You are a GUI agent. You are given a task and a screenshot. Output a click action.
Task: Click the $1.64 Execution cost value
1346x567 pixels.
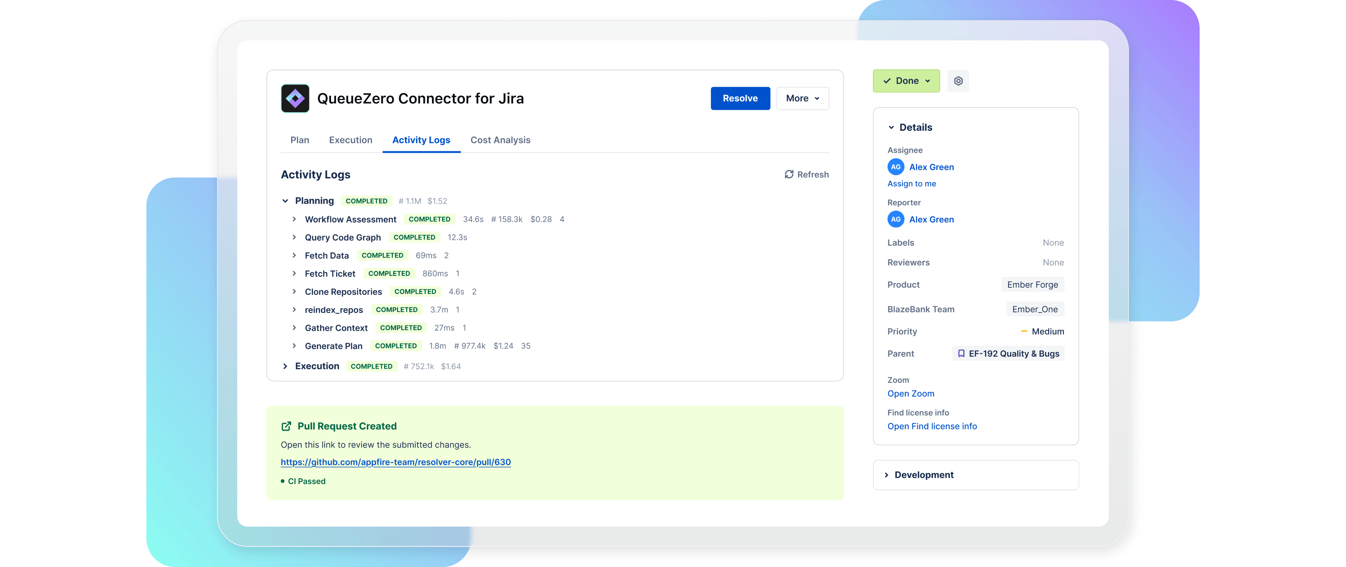point(450,366)
